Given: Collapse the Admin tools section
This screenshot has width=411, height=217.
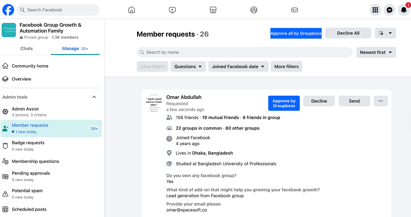Looking at the screenshot, I should pos(94,97).
